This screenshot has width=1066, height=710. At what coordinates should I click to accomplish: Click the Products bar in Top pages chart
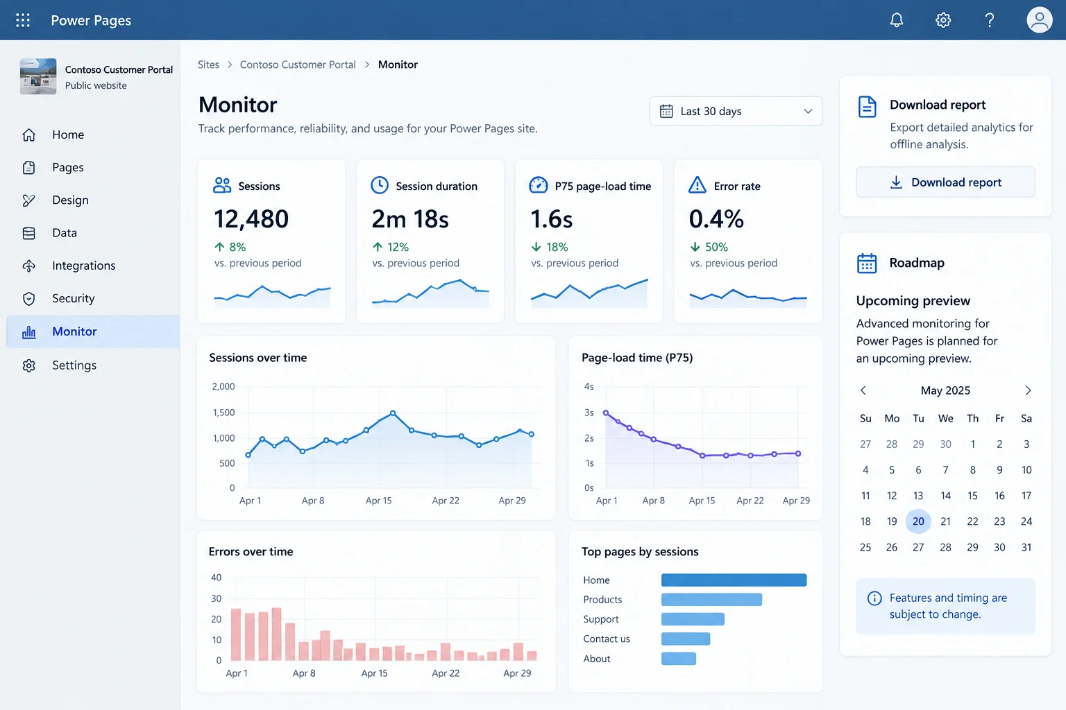[712, 600]
